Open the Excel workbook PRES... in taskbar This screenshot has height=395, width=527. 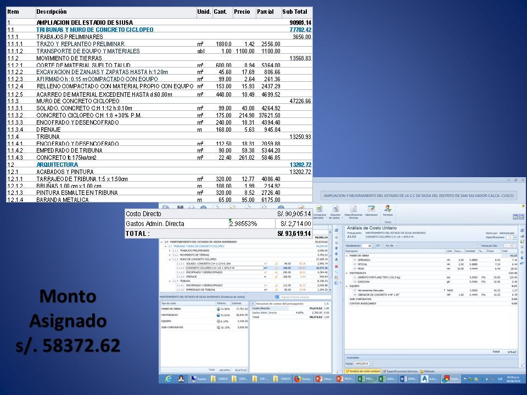(x=366, y=379)
